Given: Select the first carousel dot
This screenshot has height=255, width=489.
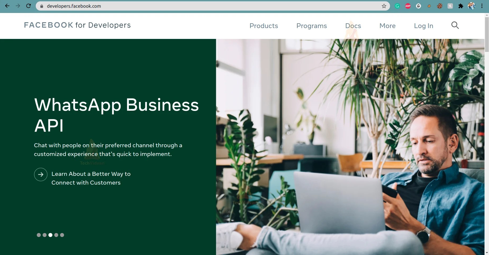Looking at the screenshot, I should click(39, 235).
